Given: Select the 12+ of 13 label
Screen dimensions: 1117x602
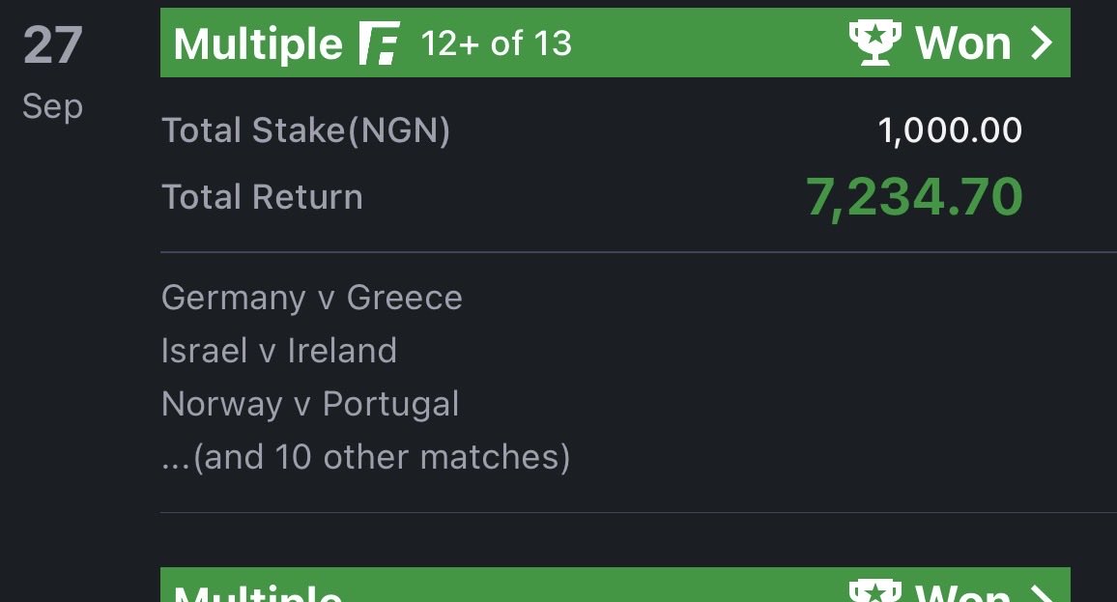Looking at the screenshot, I should point(497,43).
